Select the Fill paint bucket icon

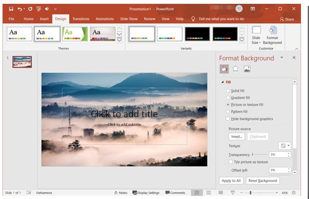click(x=223, y=69)
